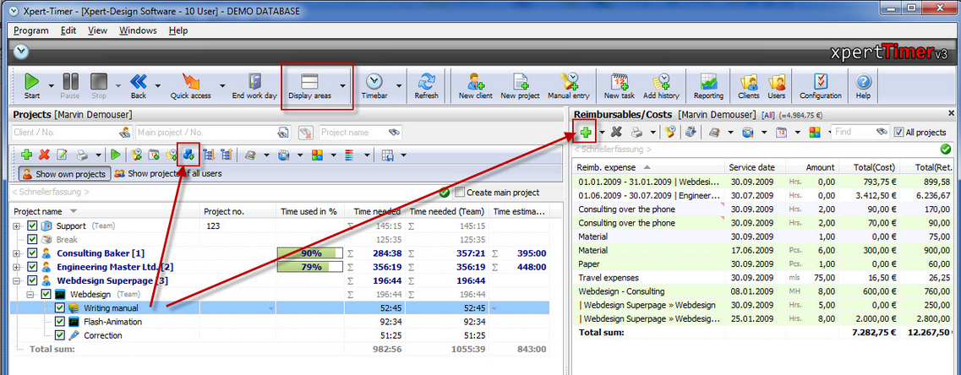
Task: Click printer icon in Reimbursables toolbar
Action: pyautogui.click(x=636, y=131)
